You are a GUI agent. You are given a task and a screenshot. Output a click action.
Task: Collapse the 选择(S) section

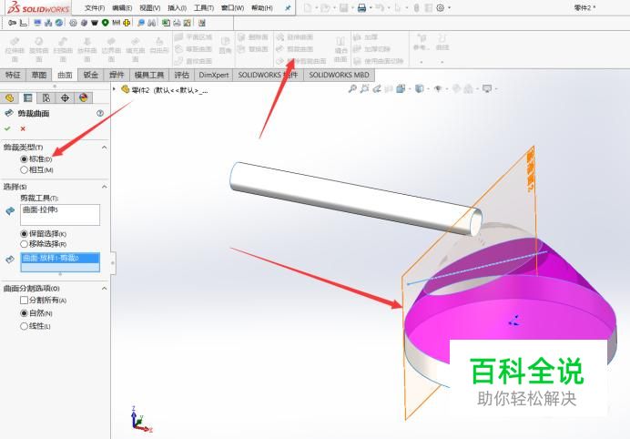104,187
